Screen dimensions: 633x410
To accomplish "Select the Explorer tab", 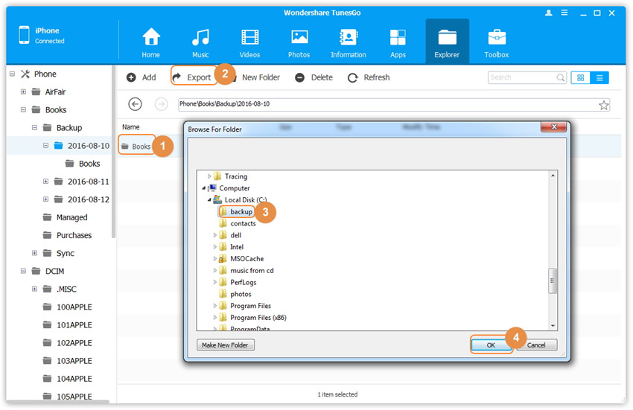I will (448, 42).
